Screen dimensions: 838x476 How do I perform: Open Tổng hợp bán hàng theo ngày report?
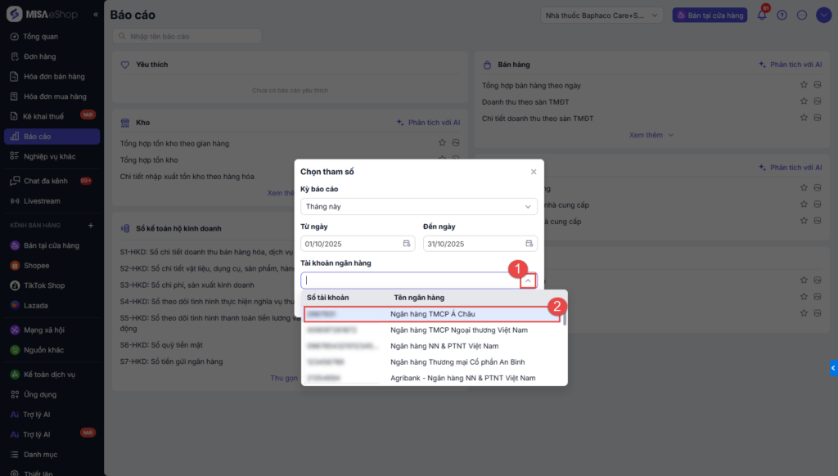coord(531,85)
